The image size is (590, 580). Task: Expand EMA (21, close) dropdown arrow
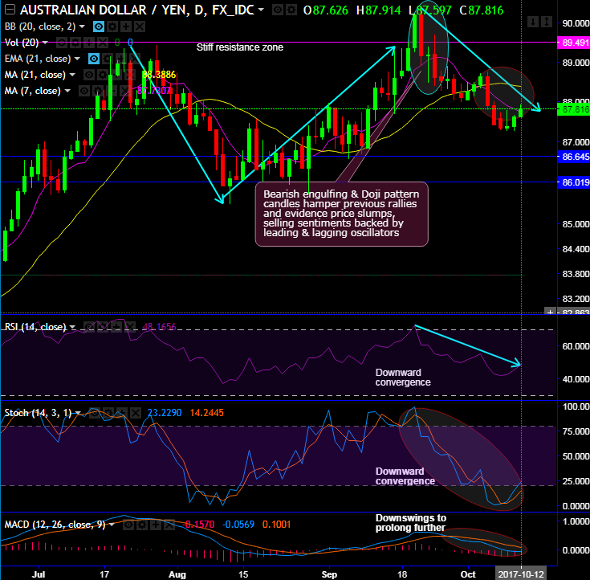coord(77,59)
